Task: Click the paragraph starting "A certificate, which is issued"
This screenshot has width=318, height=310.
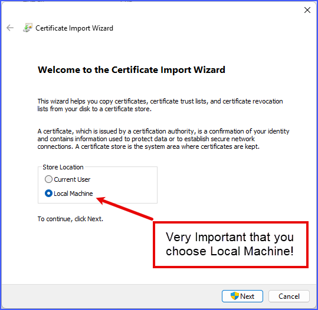Action: (x=163, y=139)
